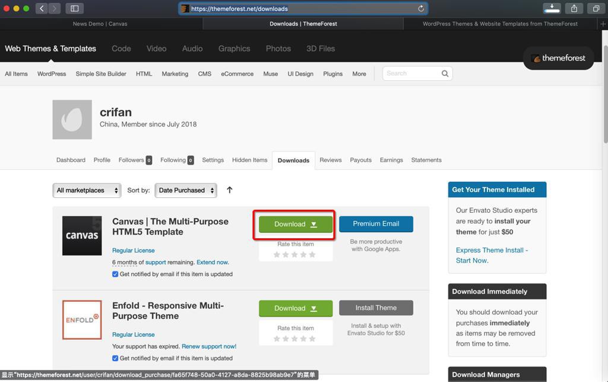Click Enfold Regular License link
The image size is (608, 382).
[134, 334]
